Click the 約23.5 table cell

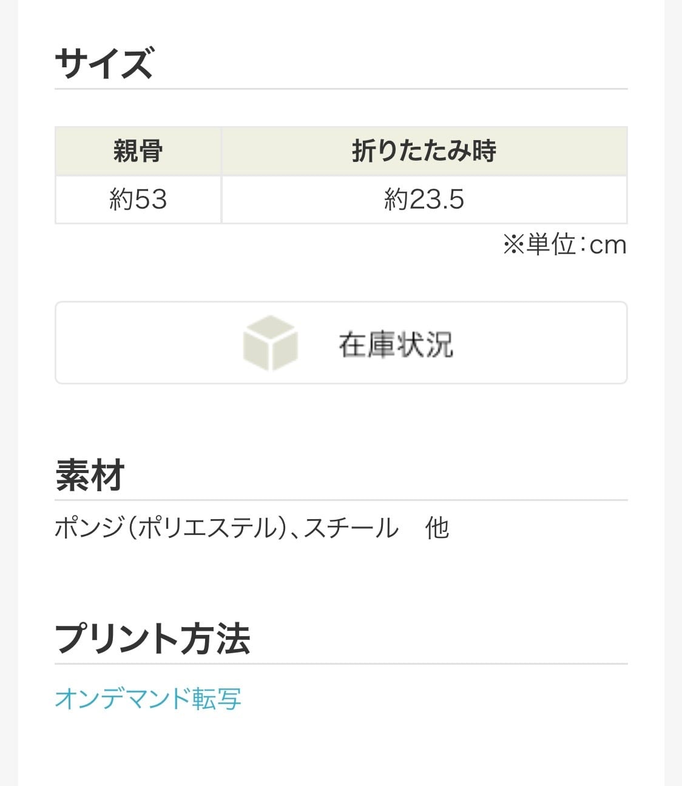pos(424,200)
